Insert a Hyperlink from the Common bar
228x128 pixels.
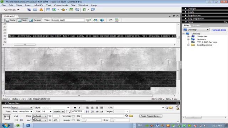coord(29,10)
